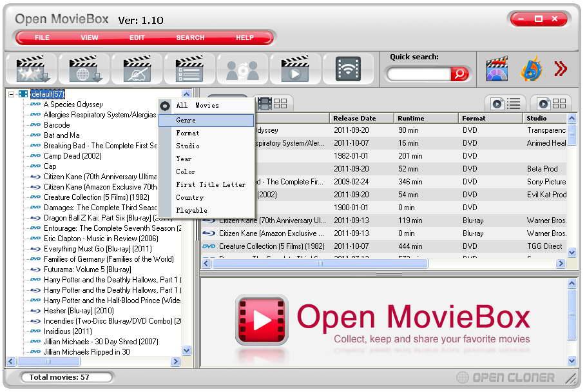Click the details panel vertical scrollbar thumb
Image resolution: width=587 pixels, height=392 pixels.
pyautogui.click(x=572, y=315)
